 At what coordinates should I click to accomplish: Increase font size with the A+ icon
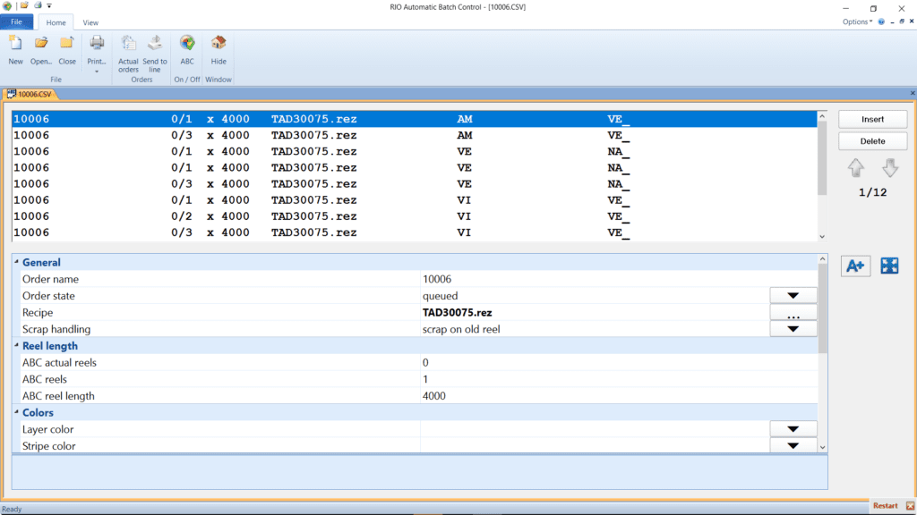pyautogui.click(x=855, y=266)
